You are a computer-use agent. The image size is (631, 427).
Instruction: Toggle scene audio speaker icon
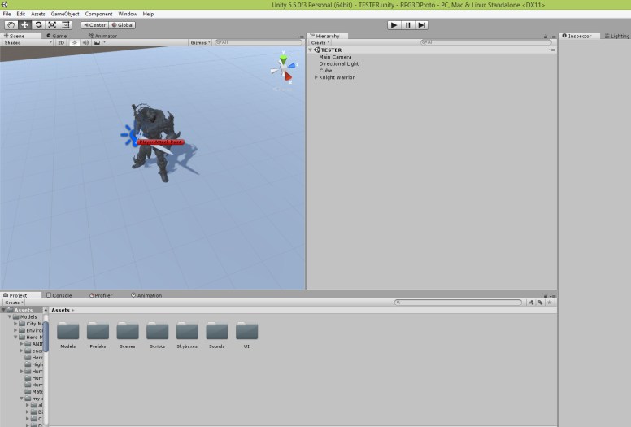coord(85,42)
